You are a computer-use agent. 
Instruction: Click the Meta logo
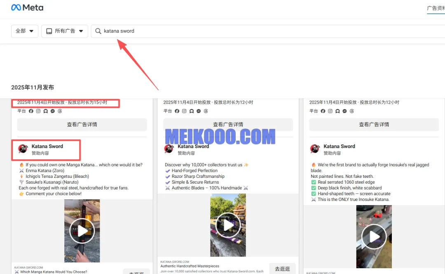[x=27, y=8]
